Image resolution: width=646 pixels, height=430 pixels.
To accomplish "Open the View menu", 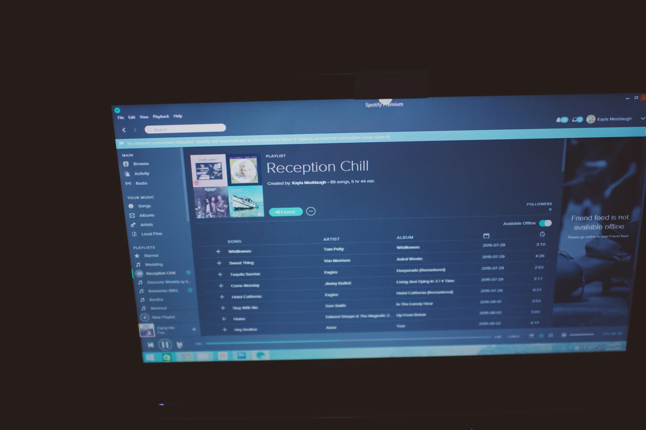I will (x=144, y=117).
